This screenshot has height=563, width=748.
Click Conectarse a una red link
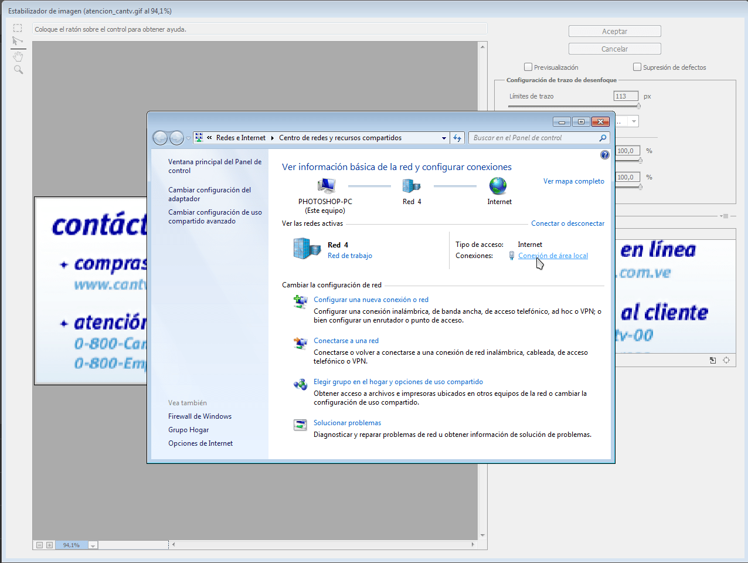[x=346, y=341]
